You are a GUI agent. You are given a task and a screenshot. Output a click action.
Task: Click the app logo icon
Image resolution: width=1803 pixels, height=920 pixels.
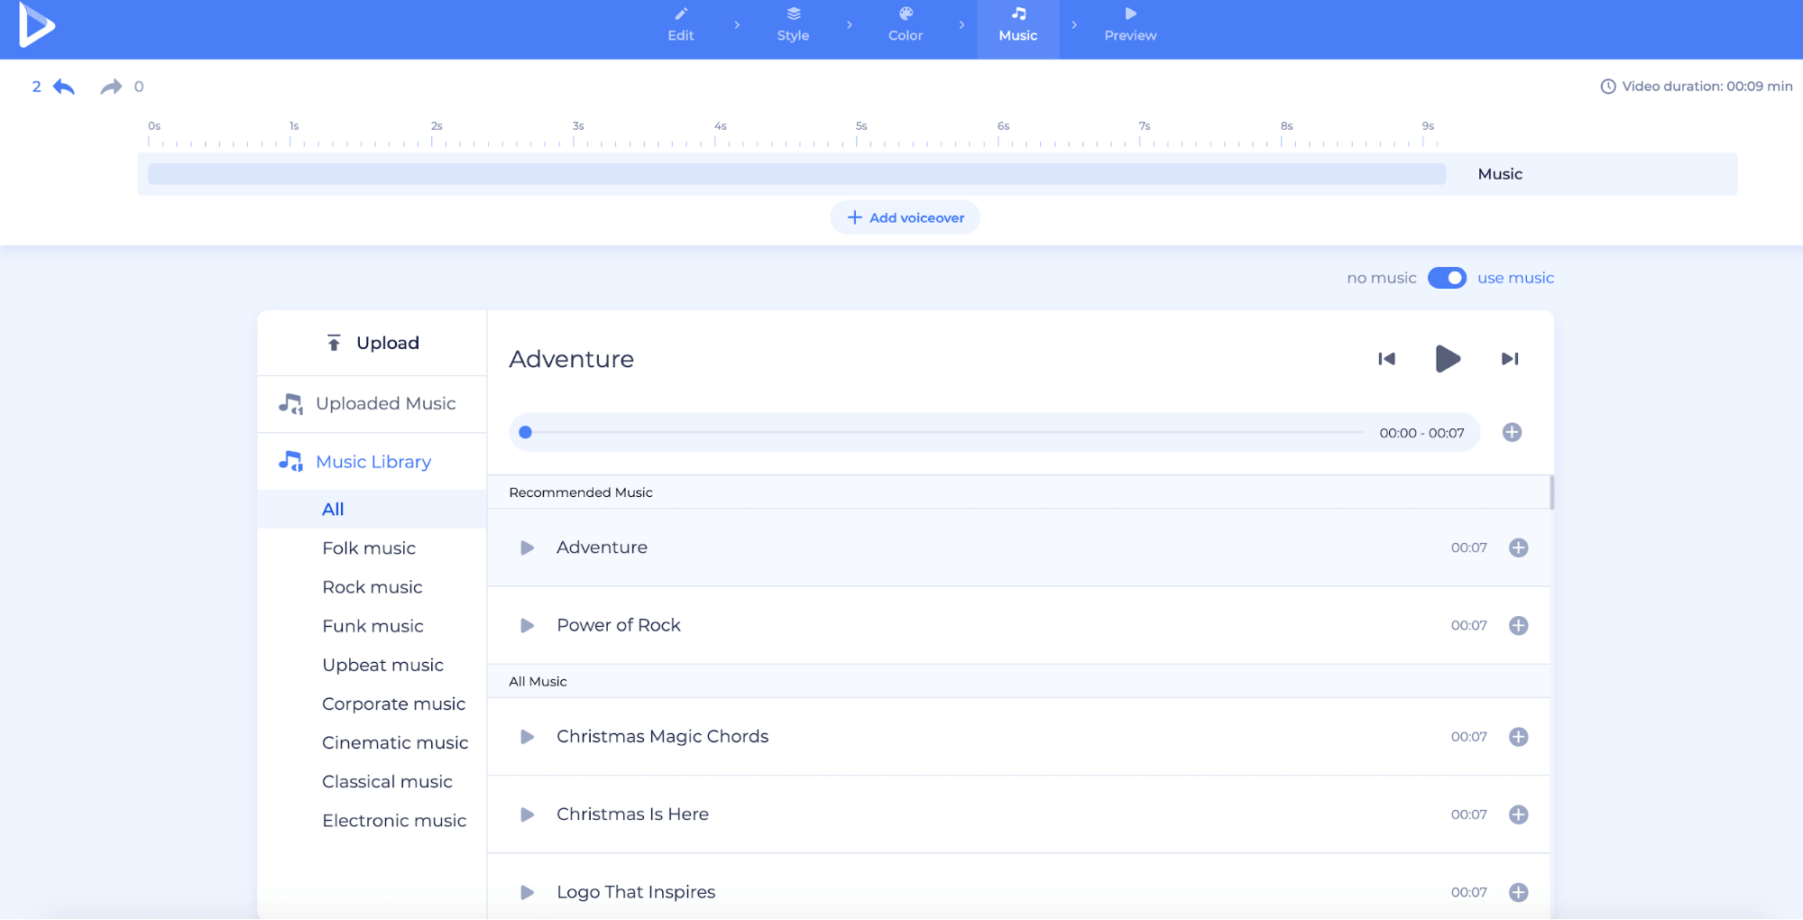point(37,25)
